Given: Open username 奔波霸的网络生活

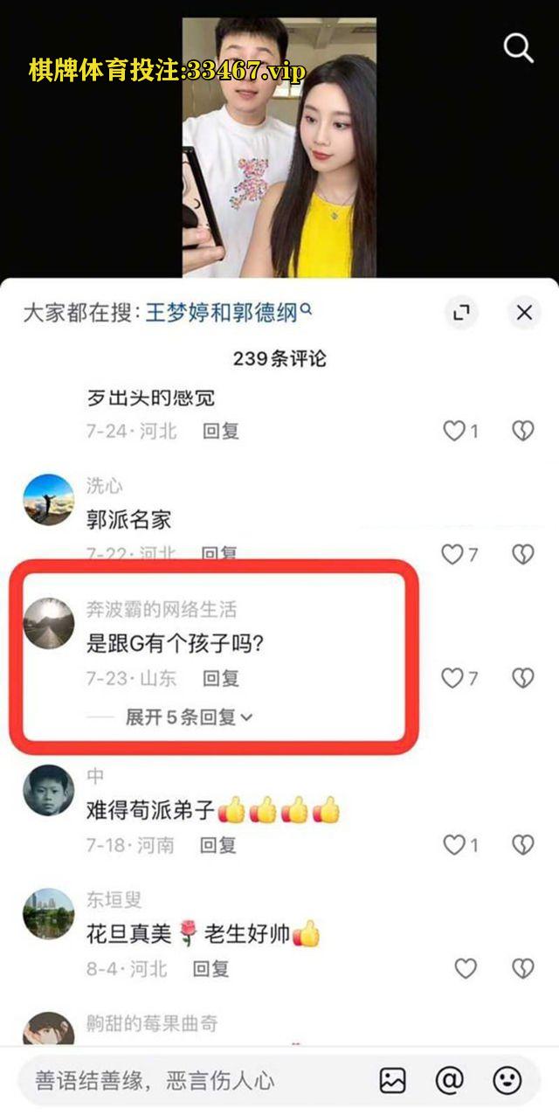Looking at the screenshot, I should [x=162, y=610].
